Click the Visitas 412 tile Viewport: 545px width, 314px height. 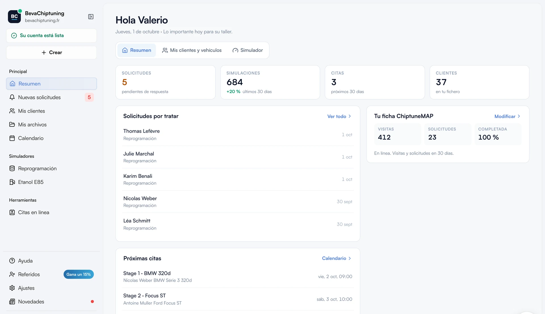tap(398, 134)
